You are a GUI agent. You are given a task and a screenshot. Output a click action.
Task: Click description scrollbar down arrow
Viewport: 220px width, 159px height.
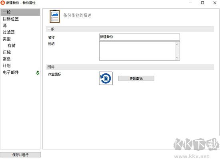[177, 58]
